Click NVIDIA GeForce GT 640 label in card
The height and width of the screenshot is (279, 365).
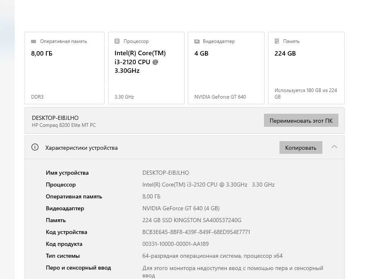tap(220, 97)
